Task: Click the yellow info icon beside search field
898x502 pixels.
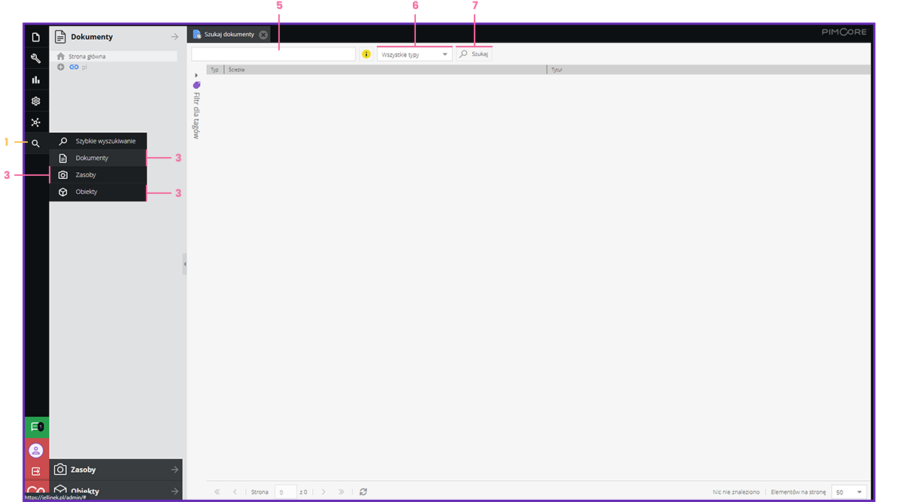Action: point(366,54)
